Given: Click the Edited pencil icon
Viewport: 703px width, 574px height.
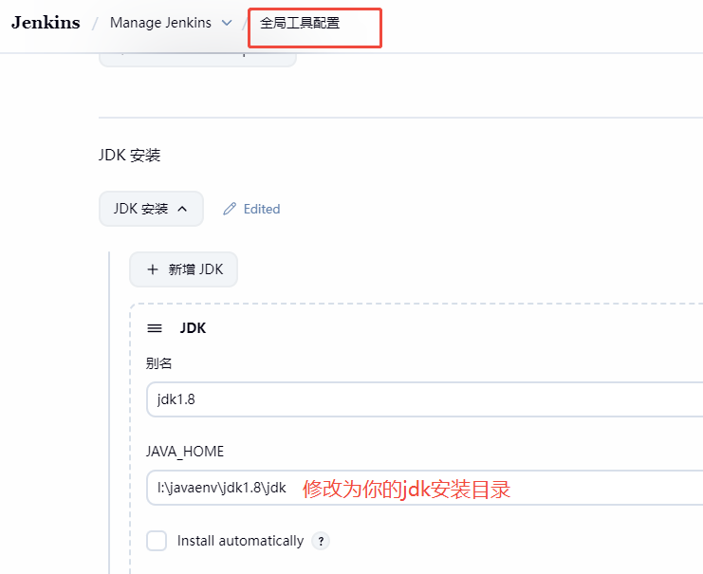Looking at the screenshot, I should [x=230, y=209].
